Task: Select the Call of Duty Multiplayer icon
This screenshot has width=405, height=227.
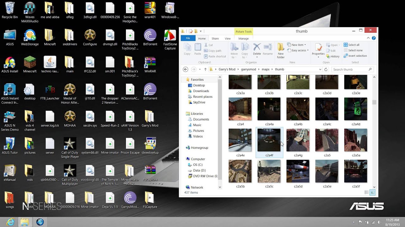Action: [x=70, y=175]
